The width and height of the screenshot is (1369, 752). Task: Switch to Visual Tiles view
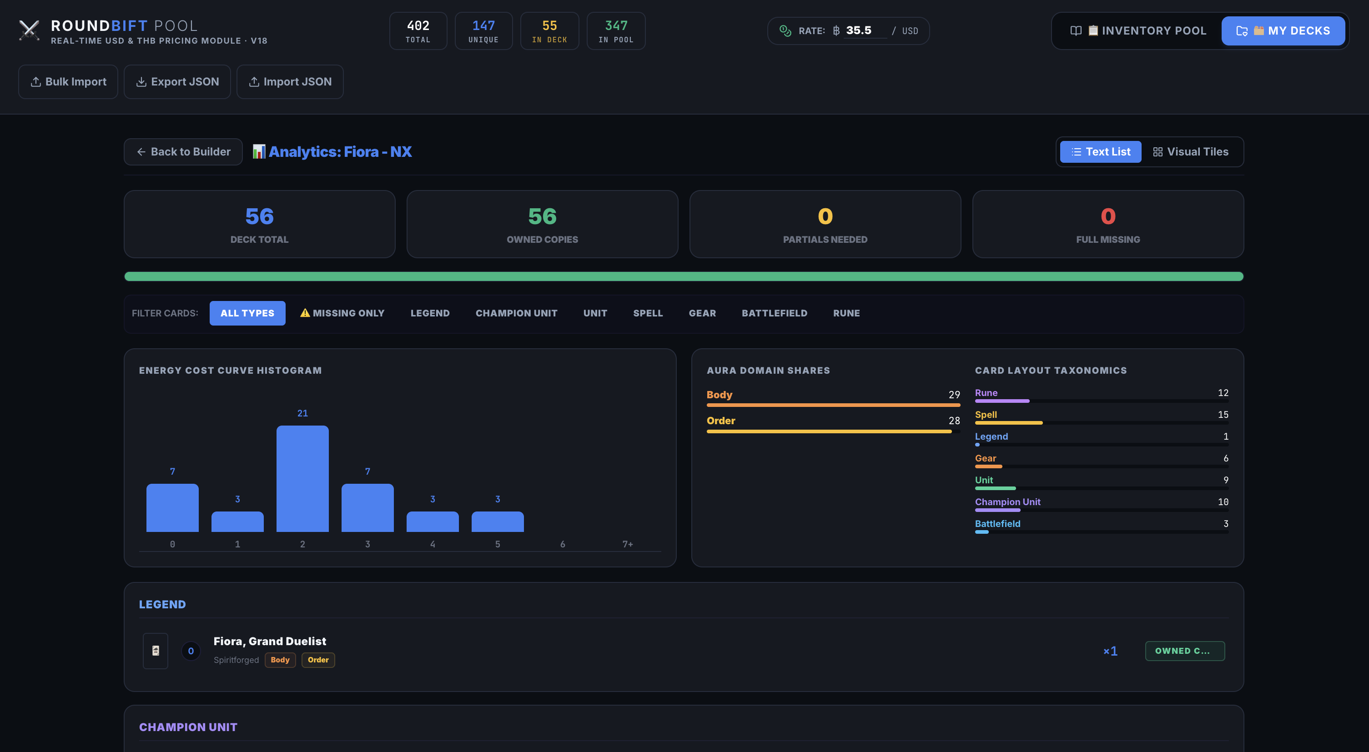[1190, 152]
